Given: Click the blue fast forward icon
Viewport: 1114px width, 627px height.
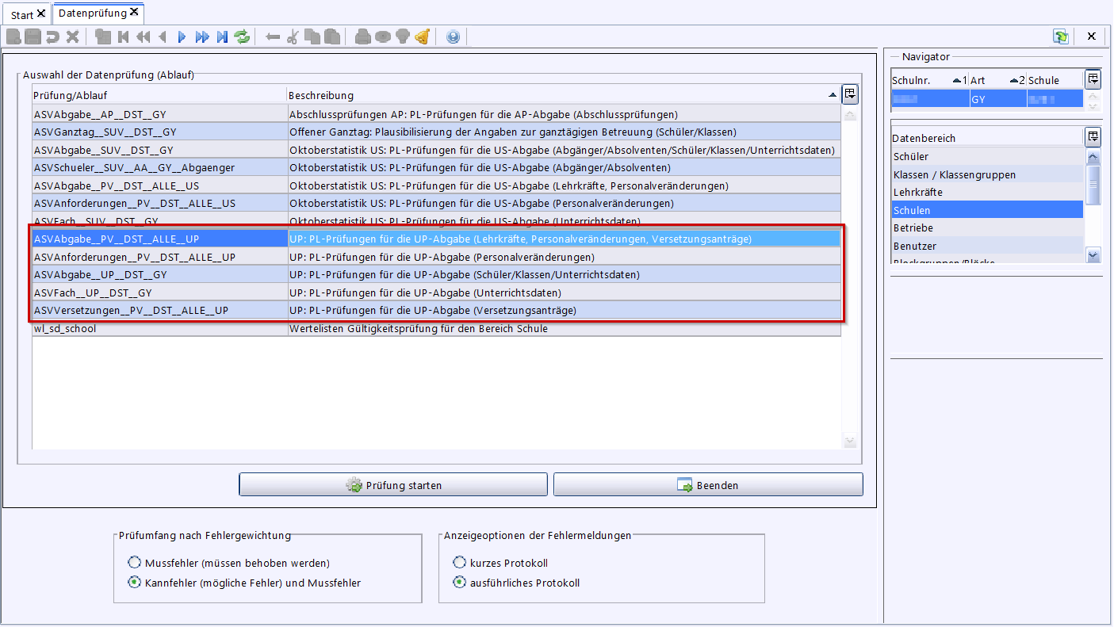Looking at the screenshot, I should [202, 36].
